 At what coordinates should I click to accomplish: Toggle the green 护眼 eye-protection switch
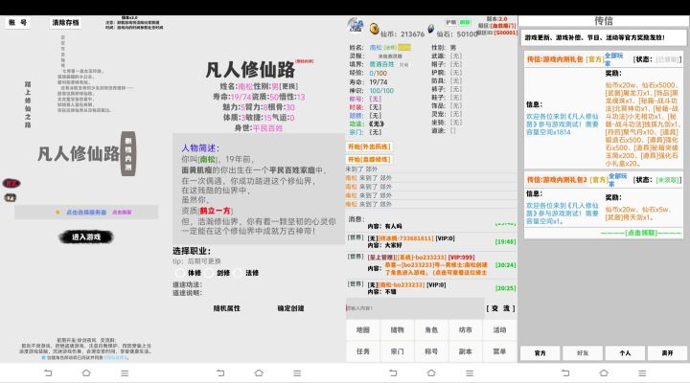click(465, 22)
